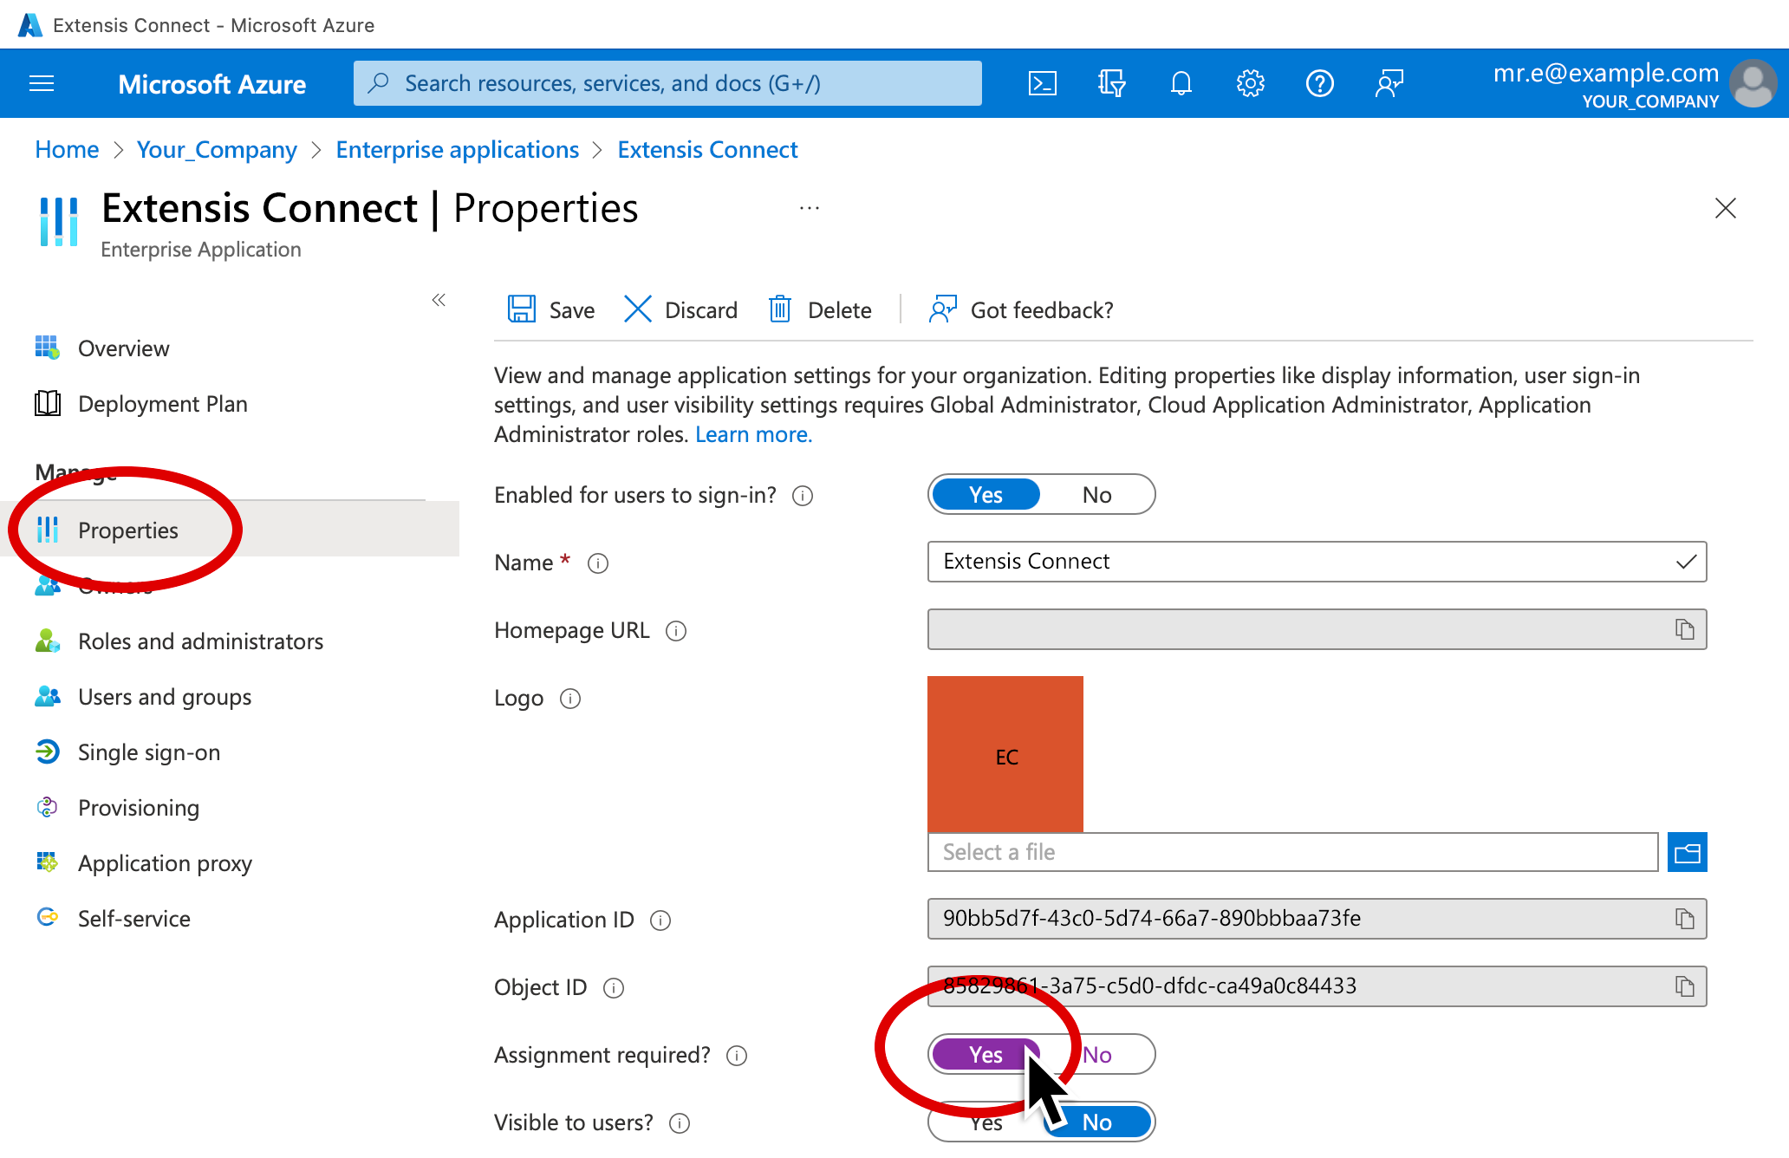Click into the Name text field

[x=1317, y=562]
